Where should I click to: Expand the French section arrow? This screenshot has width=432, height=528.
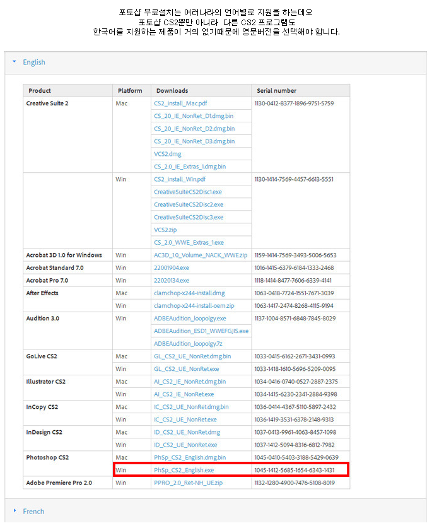pyautogui.click(x=15, y=510)
